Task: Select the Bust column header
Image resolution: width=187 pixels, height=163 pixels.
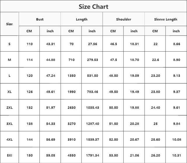Action: point(40,19)
